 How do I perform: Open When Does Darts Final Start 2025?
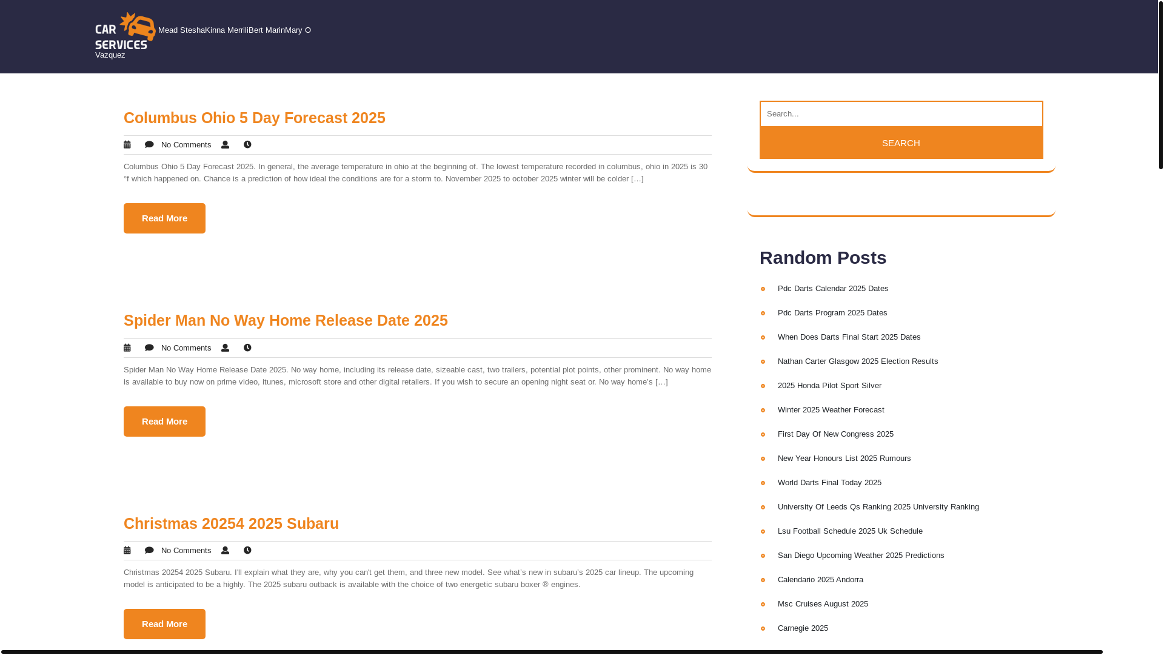pyautogui.click(x=849, y=337)
